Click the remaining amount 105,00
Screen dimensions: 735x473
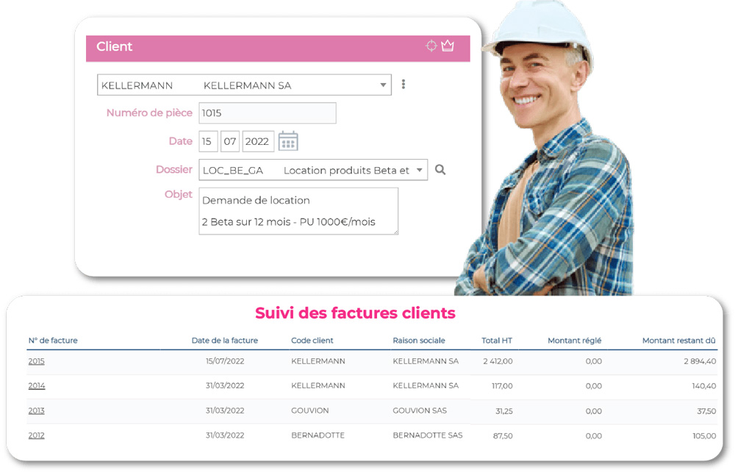point(705,436)
